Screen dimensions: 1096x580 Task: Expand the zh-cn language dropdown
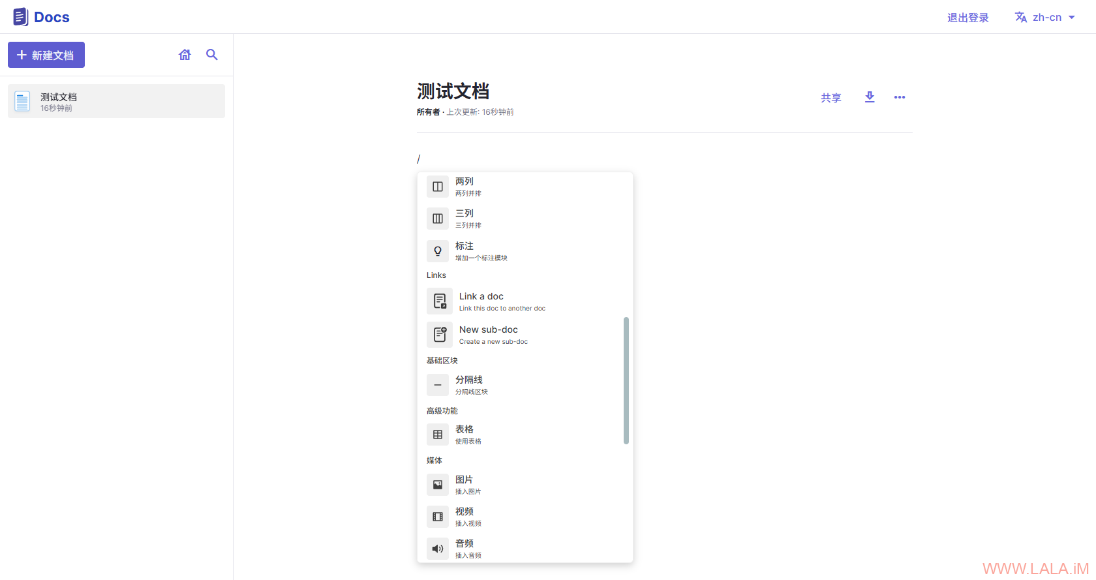coord(1045,18)
